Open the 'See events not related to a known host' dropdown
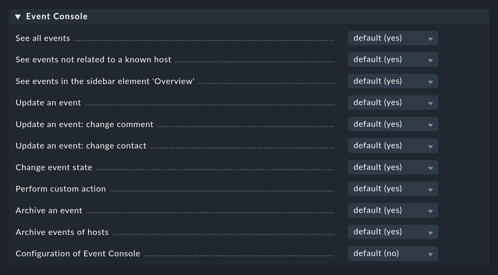498x275 pixels. [393, 59]
